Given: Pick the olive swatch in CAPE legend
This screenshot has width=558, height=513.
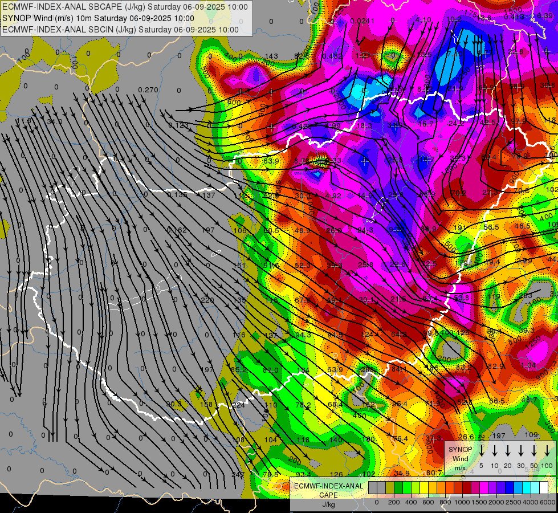Looking at the screenshot, I should click(x=390, y=488).
